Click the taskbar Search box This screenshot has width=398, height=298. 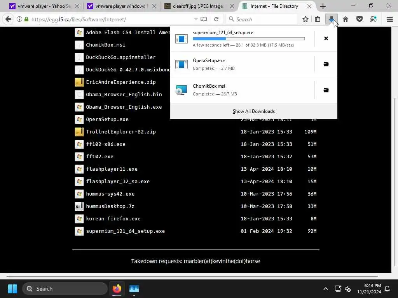(65, 289)
